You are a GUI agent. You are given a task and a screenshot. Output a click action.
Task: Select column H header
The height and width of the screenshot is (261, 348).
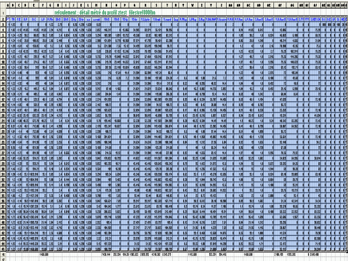pos(58,5)
